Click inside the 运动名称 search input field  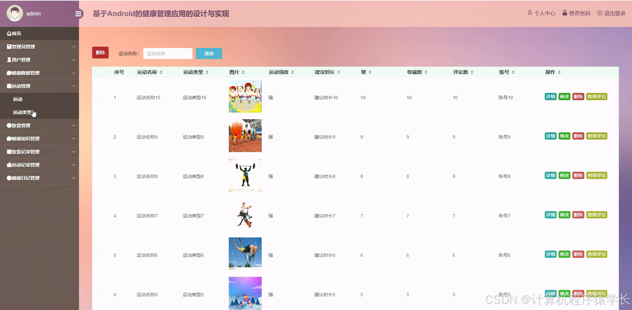168,54
